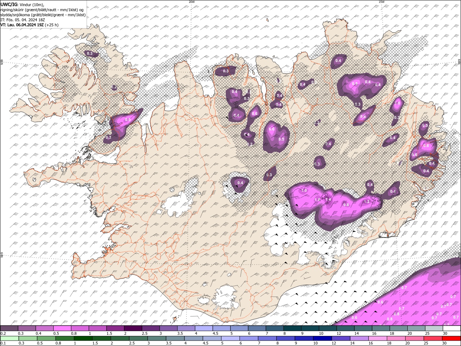This screenshot has width=461, height=346.
Task: Click the '20W' longitude label
Action: coord(192,2)
